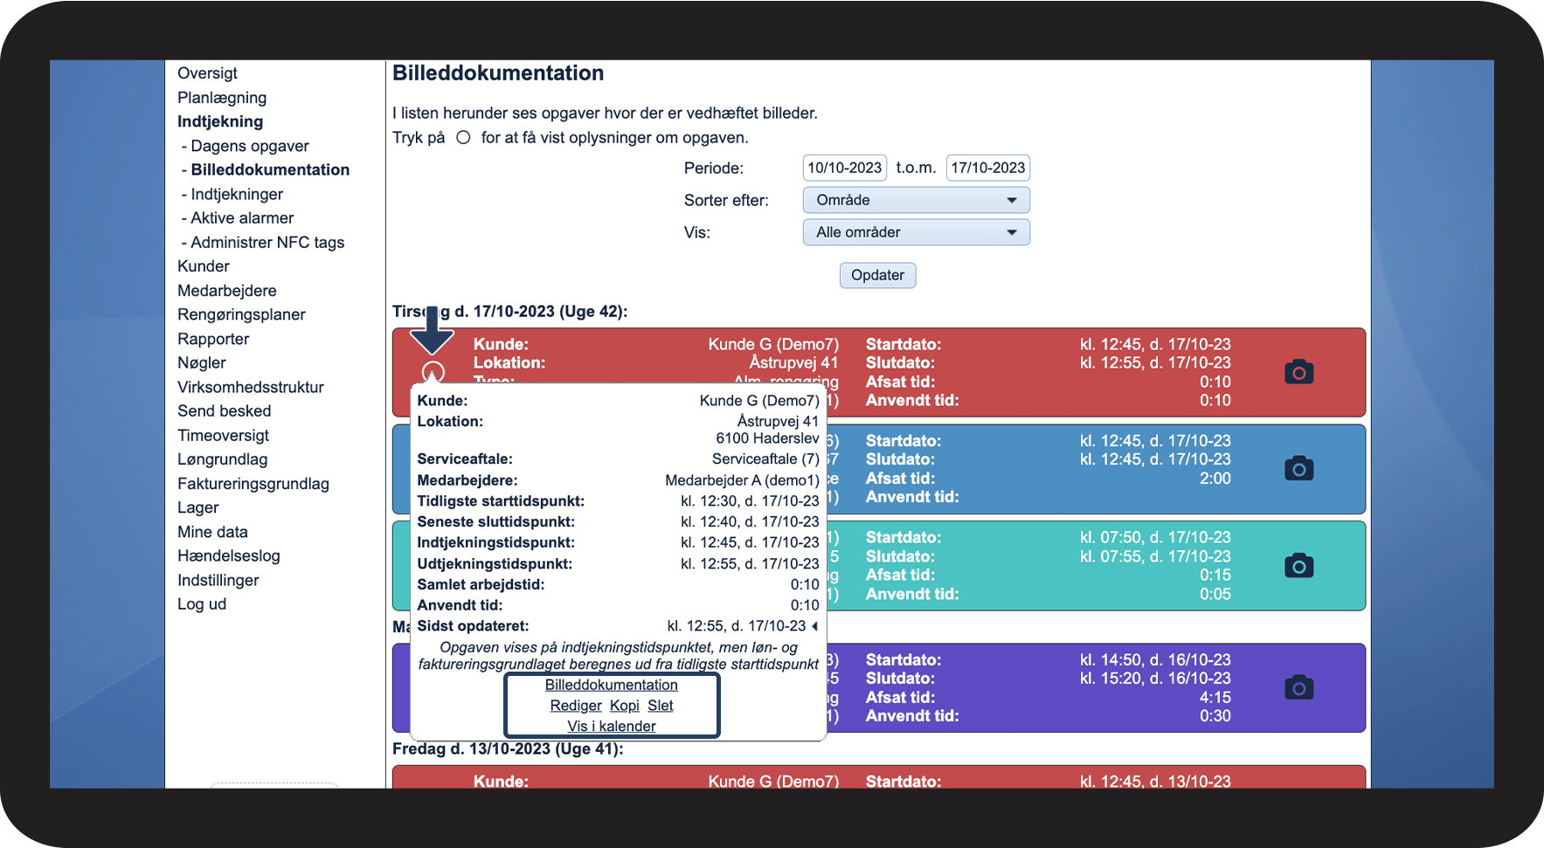Image resolution: width=1544 pixels, height=848 pixels.
Task: Click teal card start time kl. 07:50
Action: point(1155,538)
